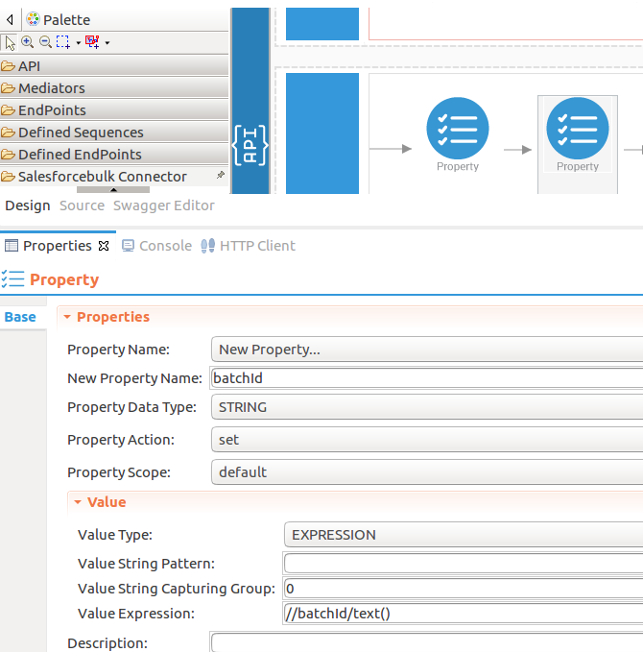Click the Value Expression field
Image resolution: width=643 pixels, height=652 pixels.
464,614
